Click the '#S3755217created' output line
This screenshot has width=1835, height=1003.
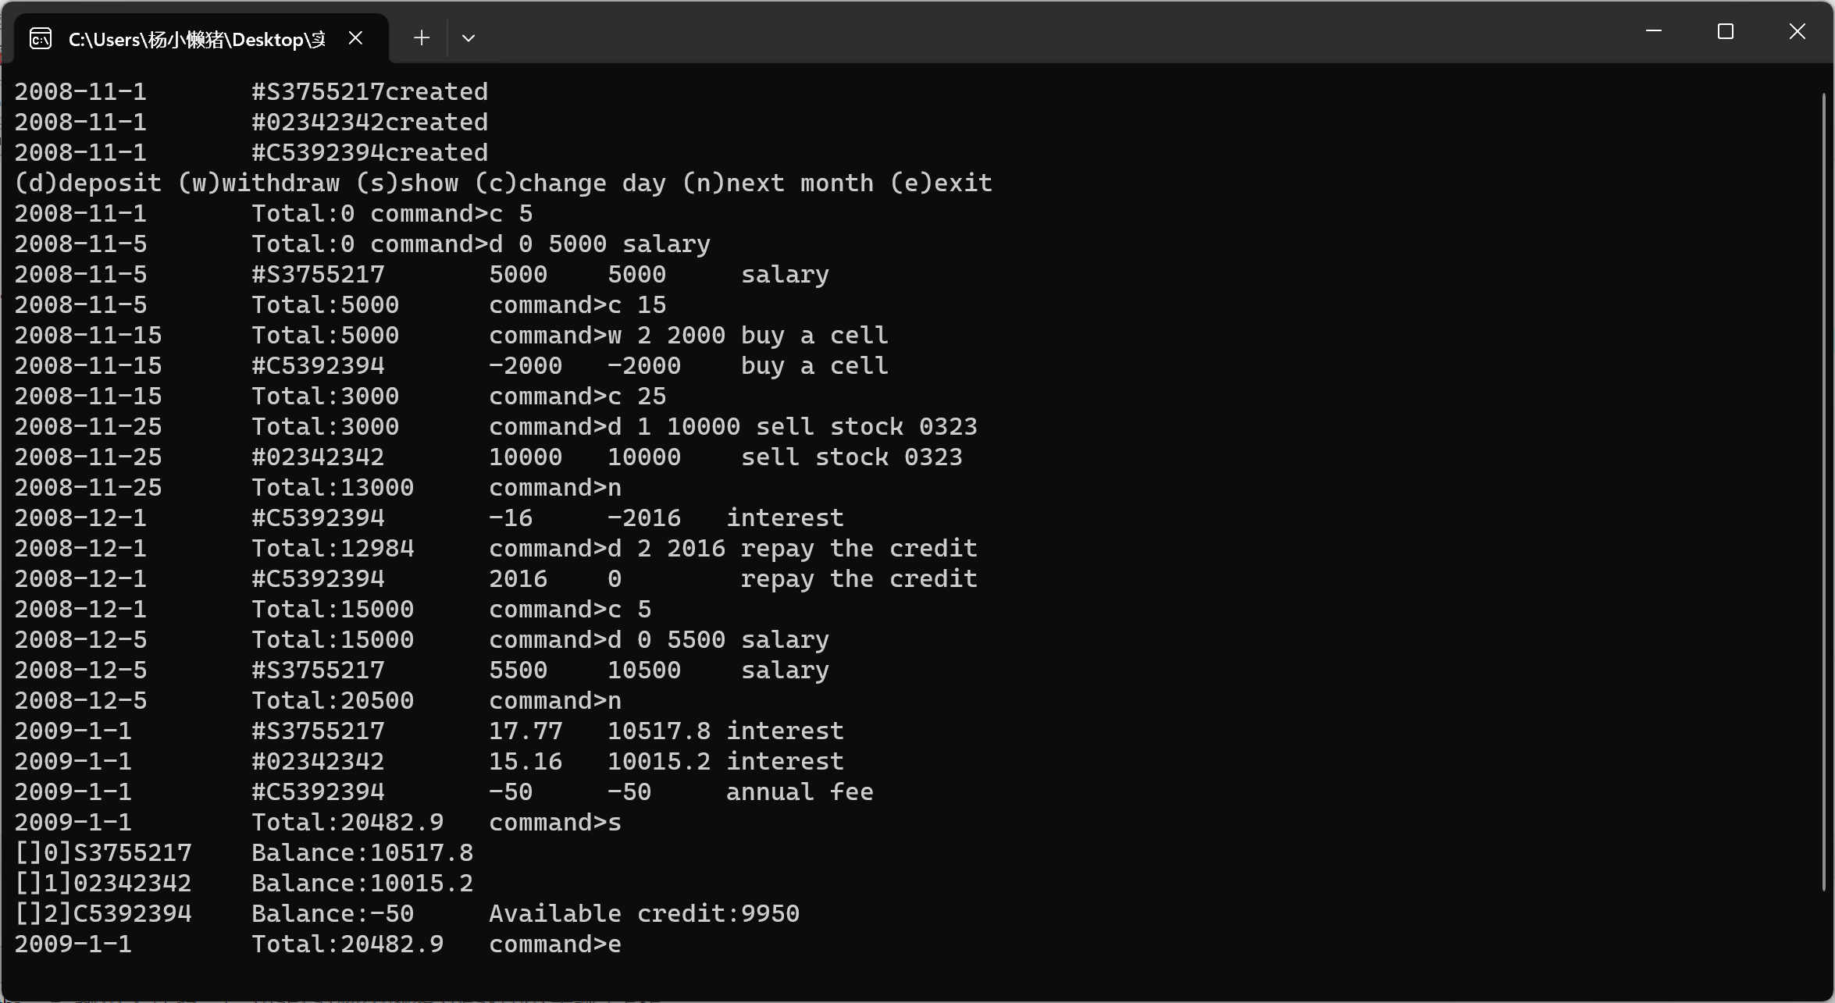coord(369,91)
